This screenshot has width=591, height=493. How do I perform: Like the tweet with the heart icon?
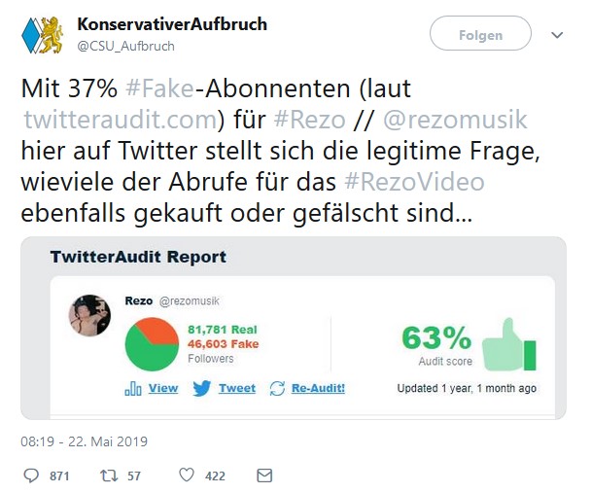pyautogui.click(x=187, y=475)
